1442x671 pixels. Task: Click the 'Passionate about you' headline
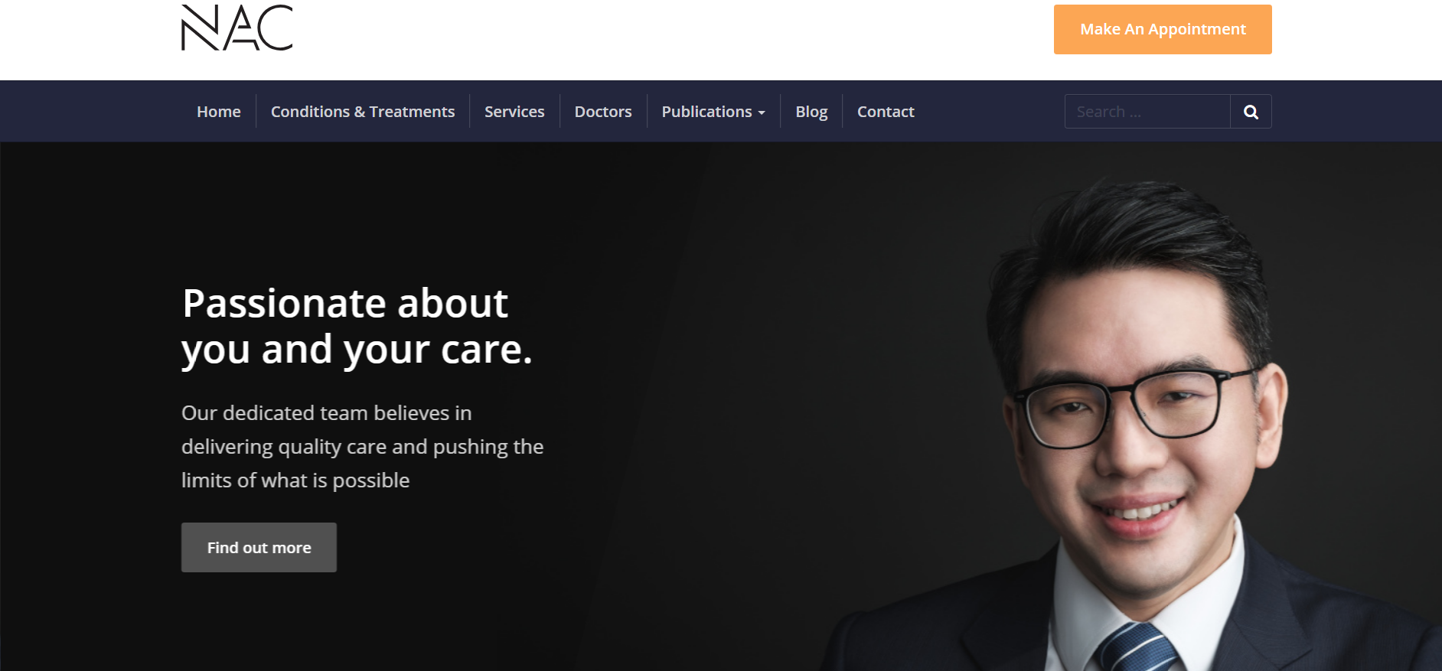[x=357, y=326]
